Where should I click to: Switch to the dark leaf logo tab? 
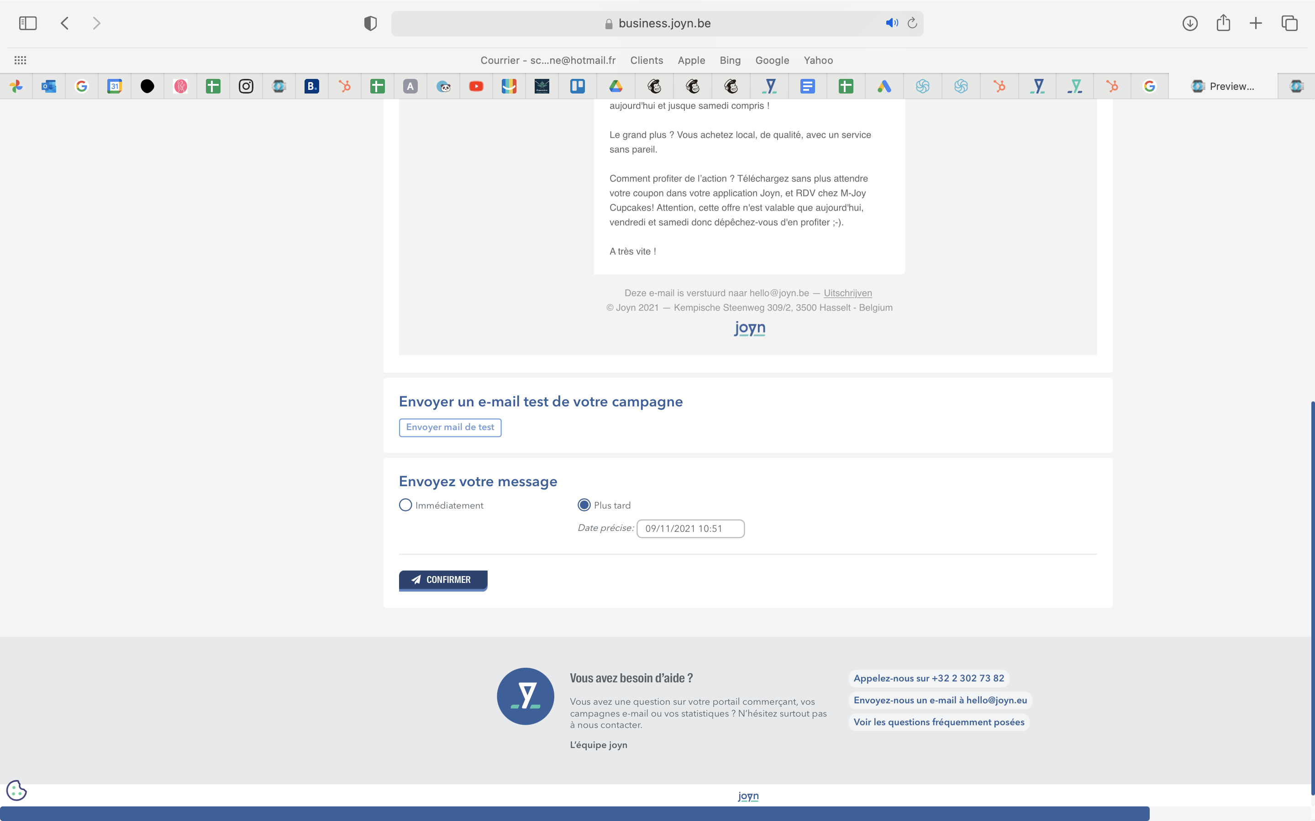point(542,86)
